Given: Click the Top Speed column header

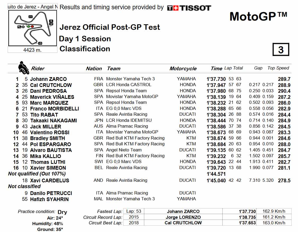Looking at the screenshot, I should pyautogui.click(x=278, y=68).
